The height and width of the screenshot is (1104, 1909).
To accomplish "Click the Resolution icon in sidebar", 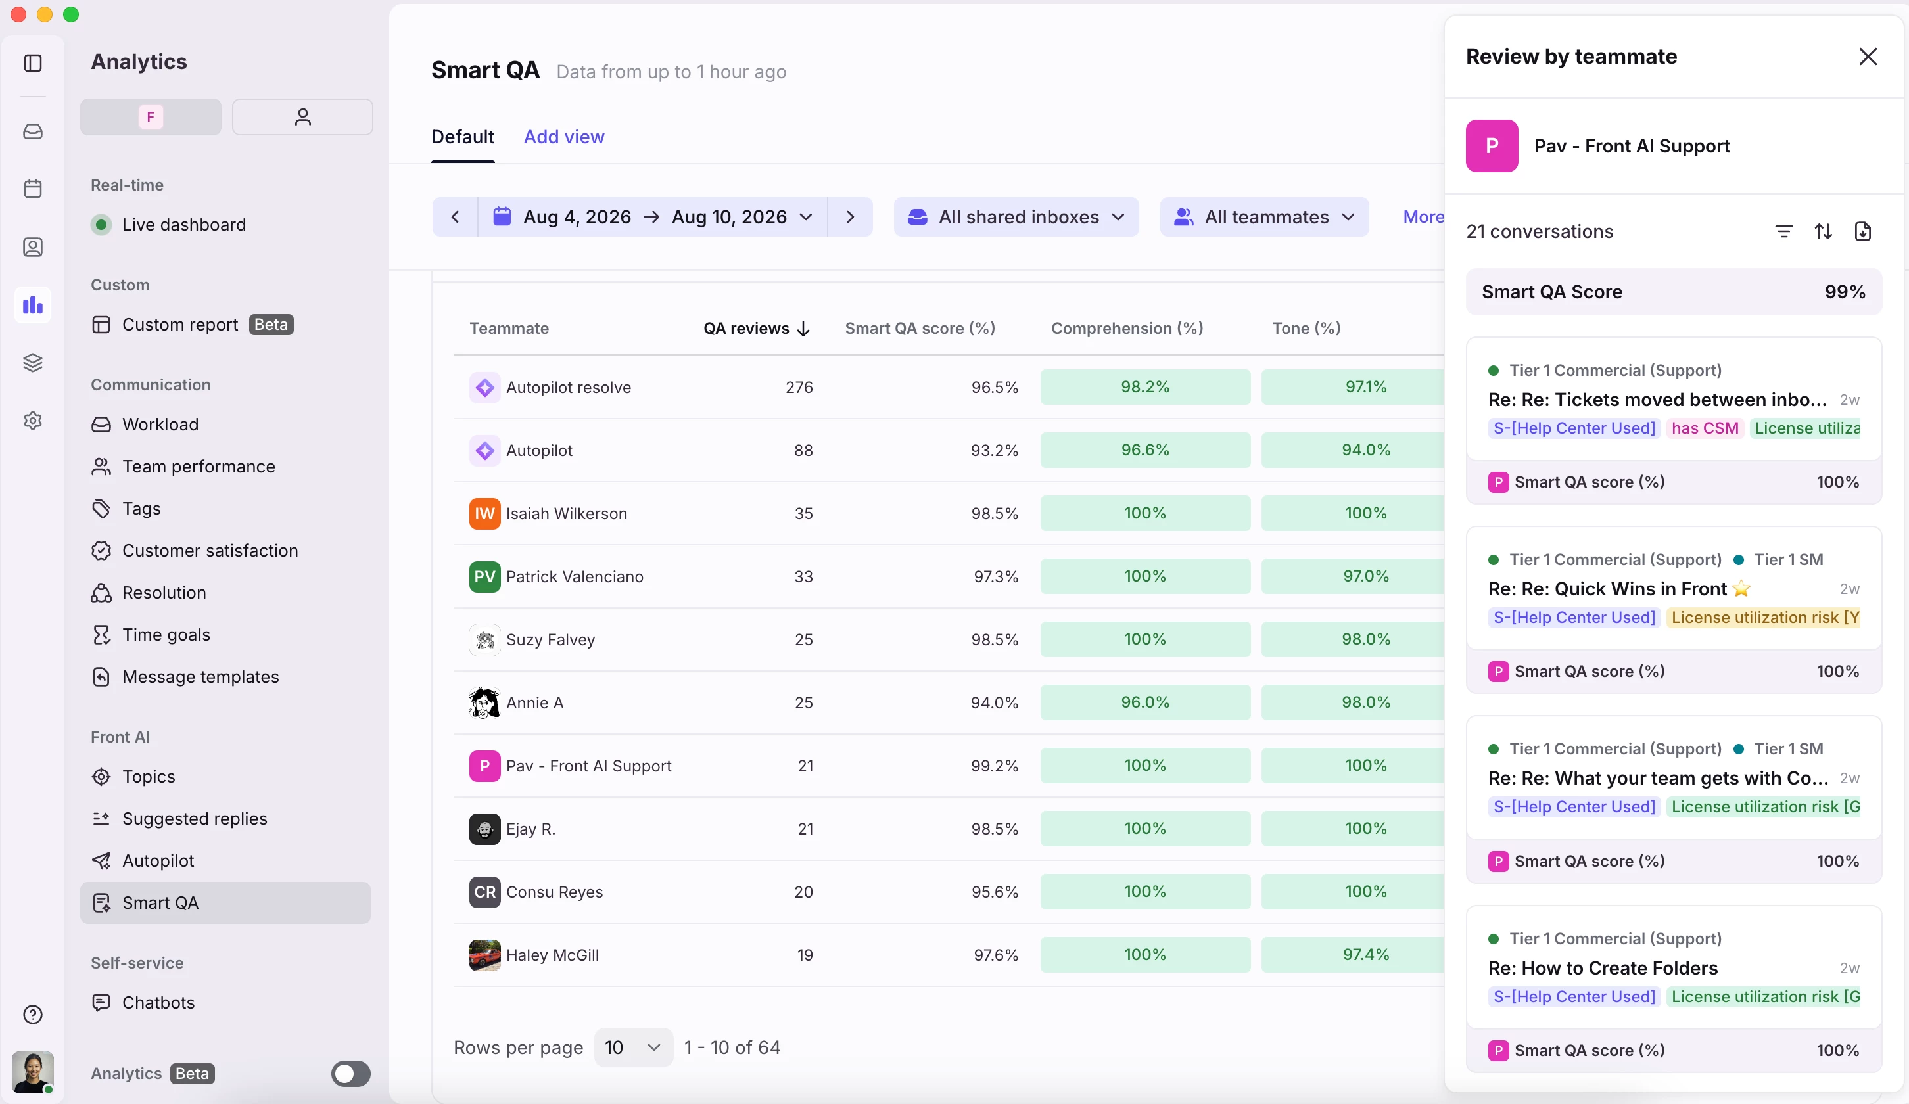I will coord(101,593).
